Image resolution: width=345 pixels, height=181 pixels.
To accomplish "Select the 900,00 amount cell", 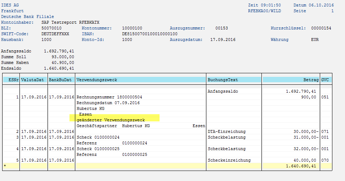I will (x=309, y=97).
